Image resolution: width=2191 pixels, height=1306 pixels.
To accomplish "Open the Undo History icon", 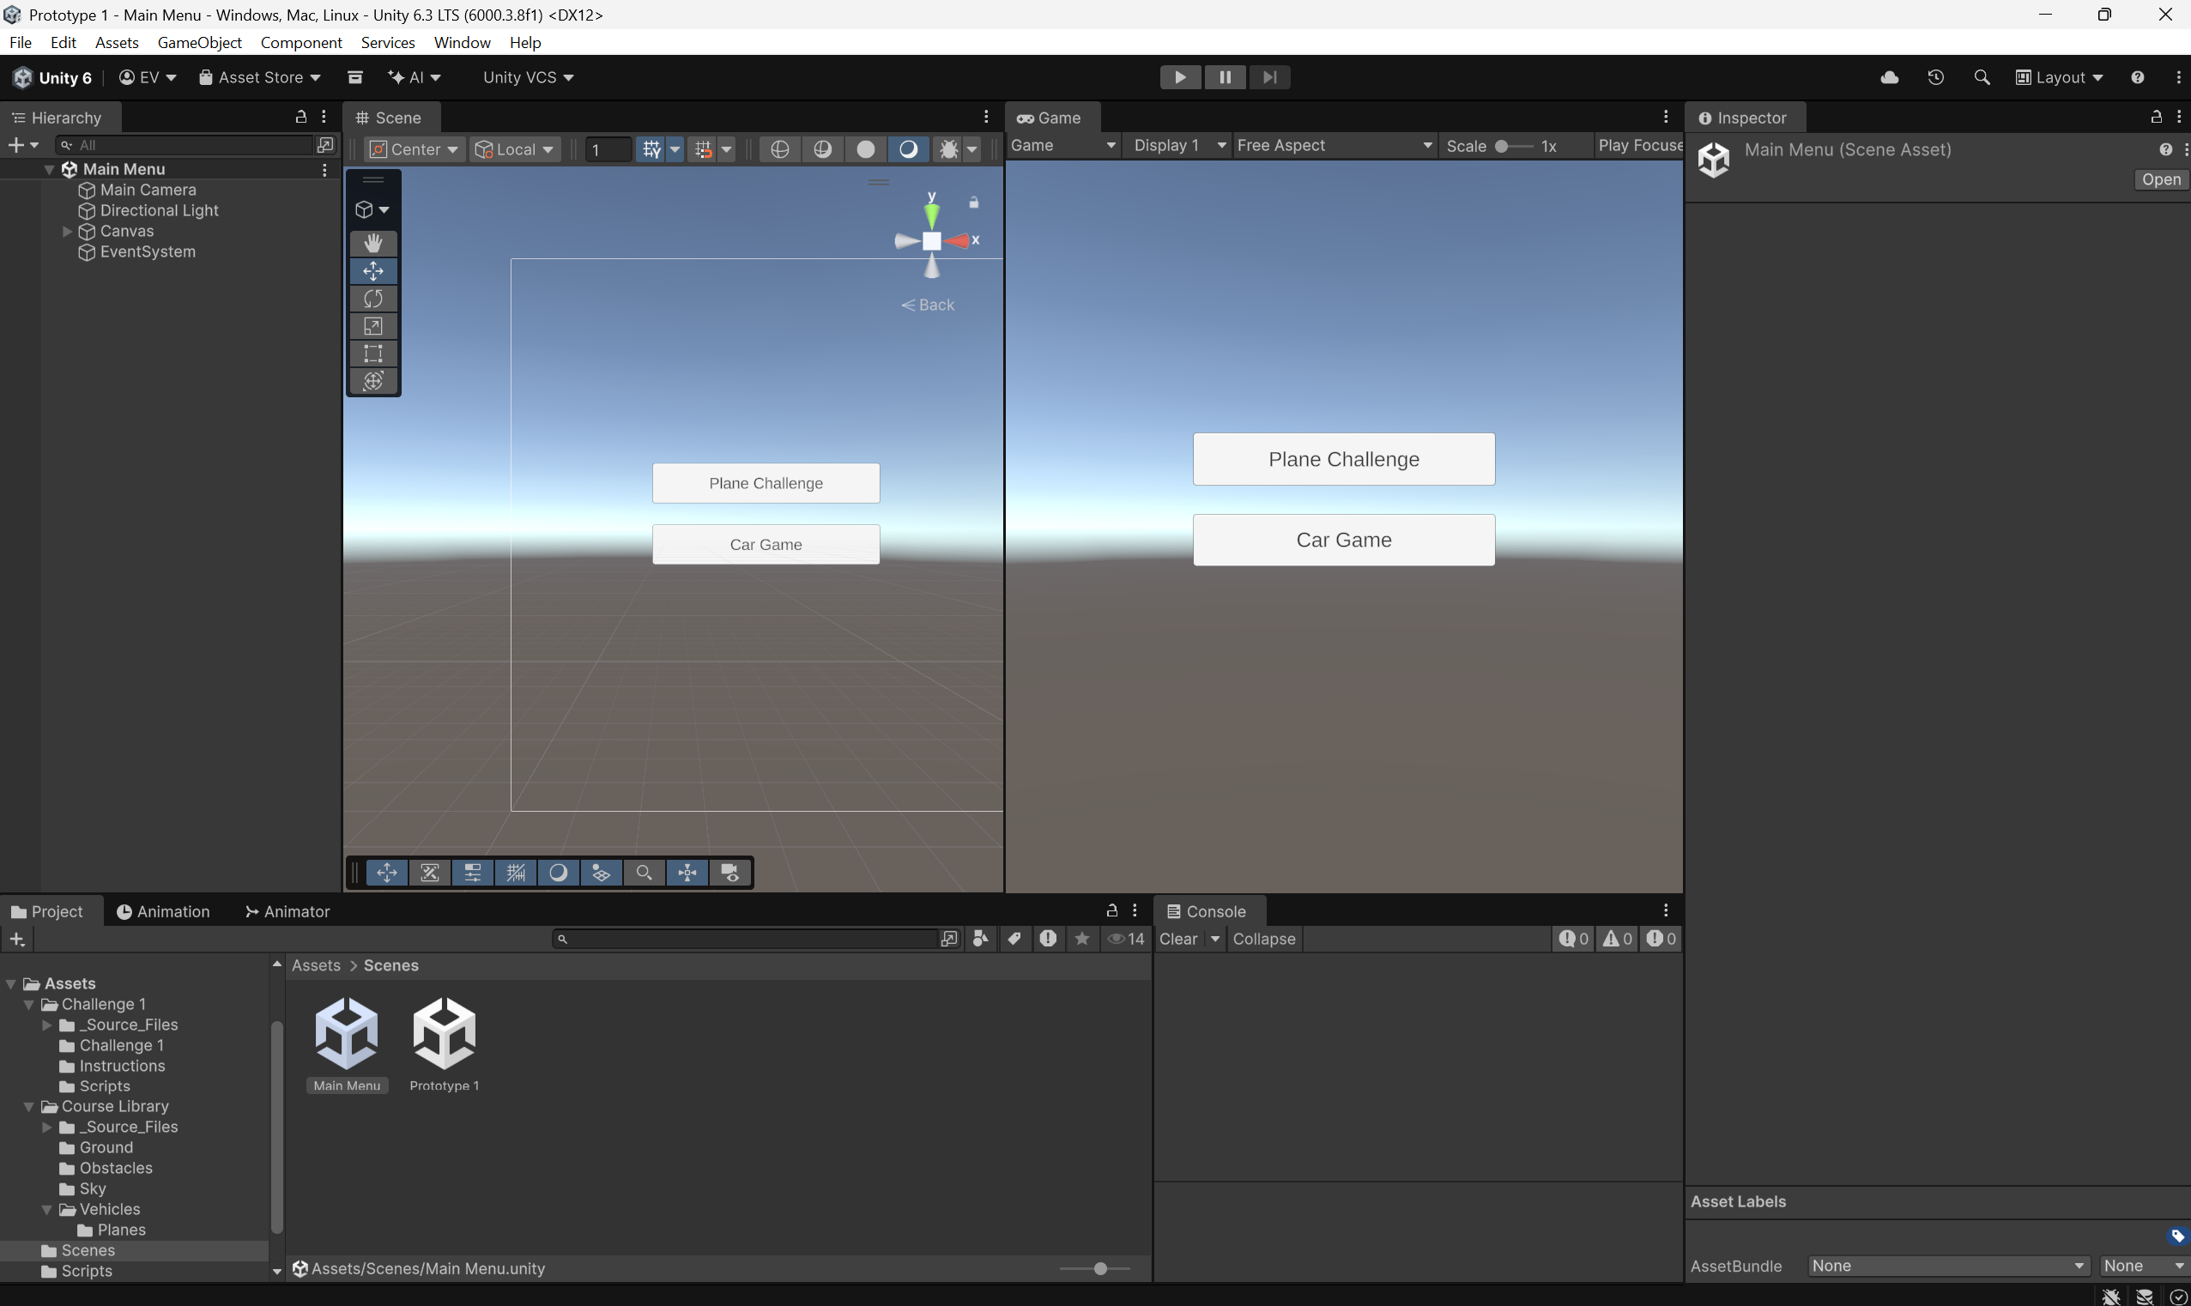I will click(1935, 77).
